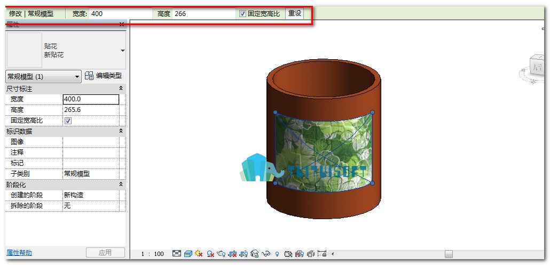Open the visual style cube icon
The height and width of the screenshot is (265, 550).
[x=188, y=254]
